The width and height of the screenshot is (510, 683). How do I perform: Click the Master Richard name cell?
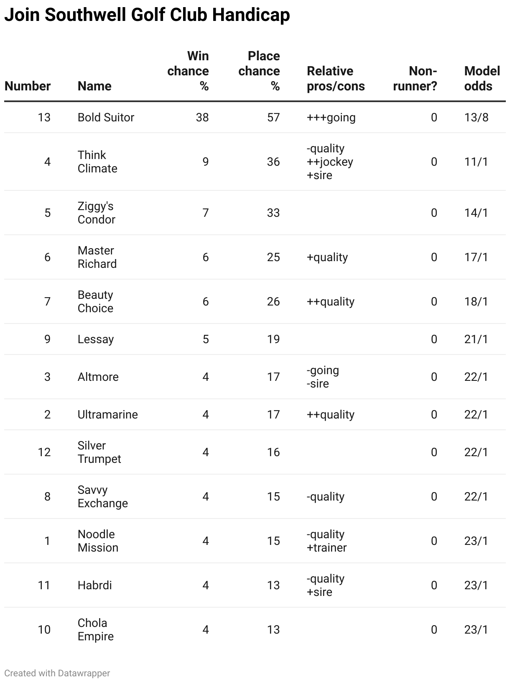pos(97,257)
